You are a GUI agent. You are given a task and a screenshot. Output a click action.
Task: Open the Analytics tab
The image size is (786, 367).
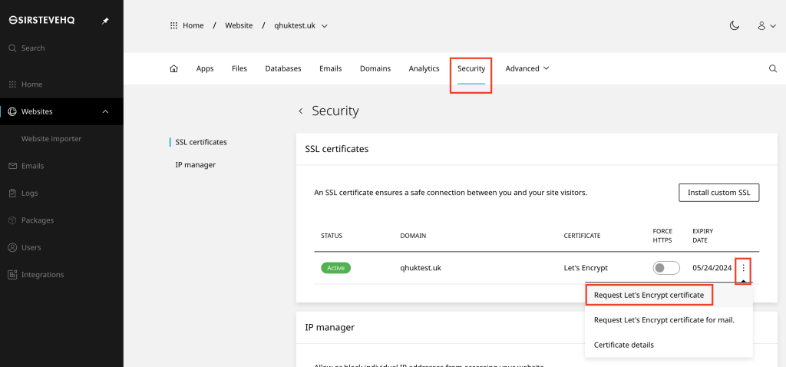coord(424,68)
